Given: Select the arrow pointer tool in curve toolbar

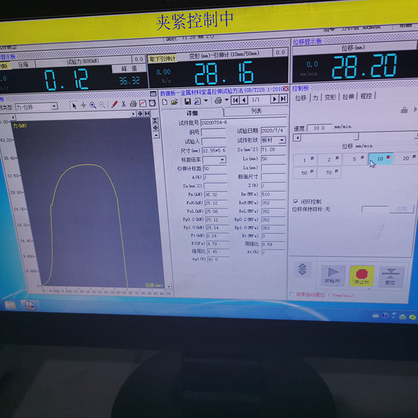Looking at the screenshot, I should pos(74,105).
